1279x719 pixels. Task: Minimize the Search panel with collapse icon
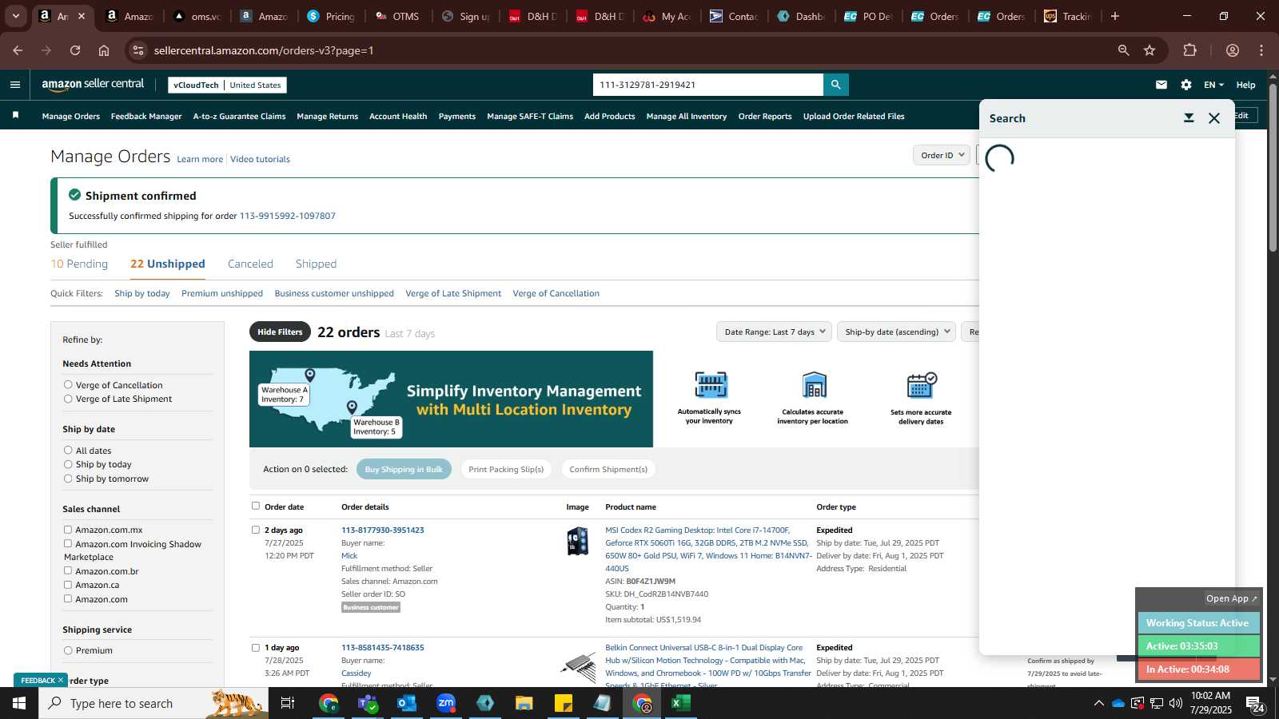click(1189, 118)
